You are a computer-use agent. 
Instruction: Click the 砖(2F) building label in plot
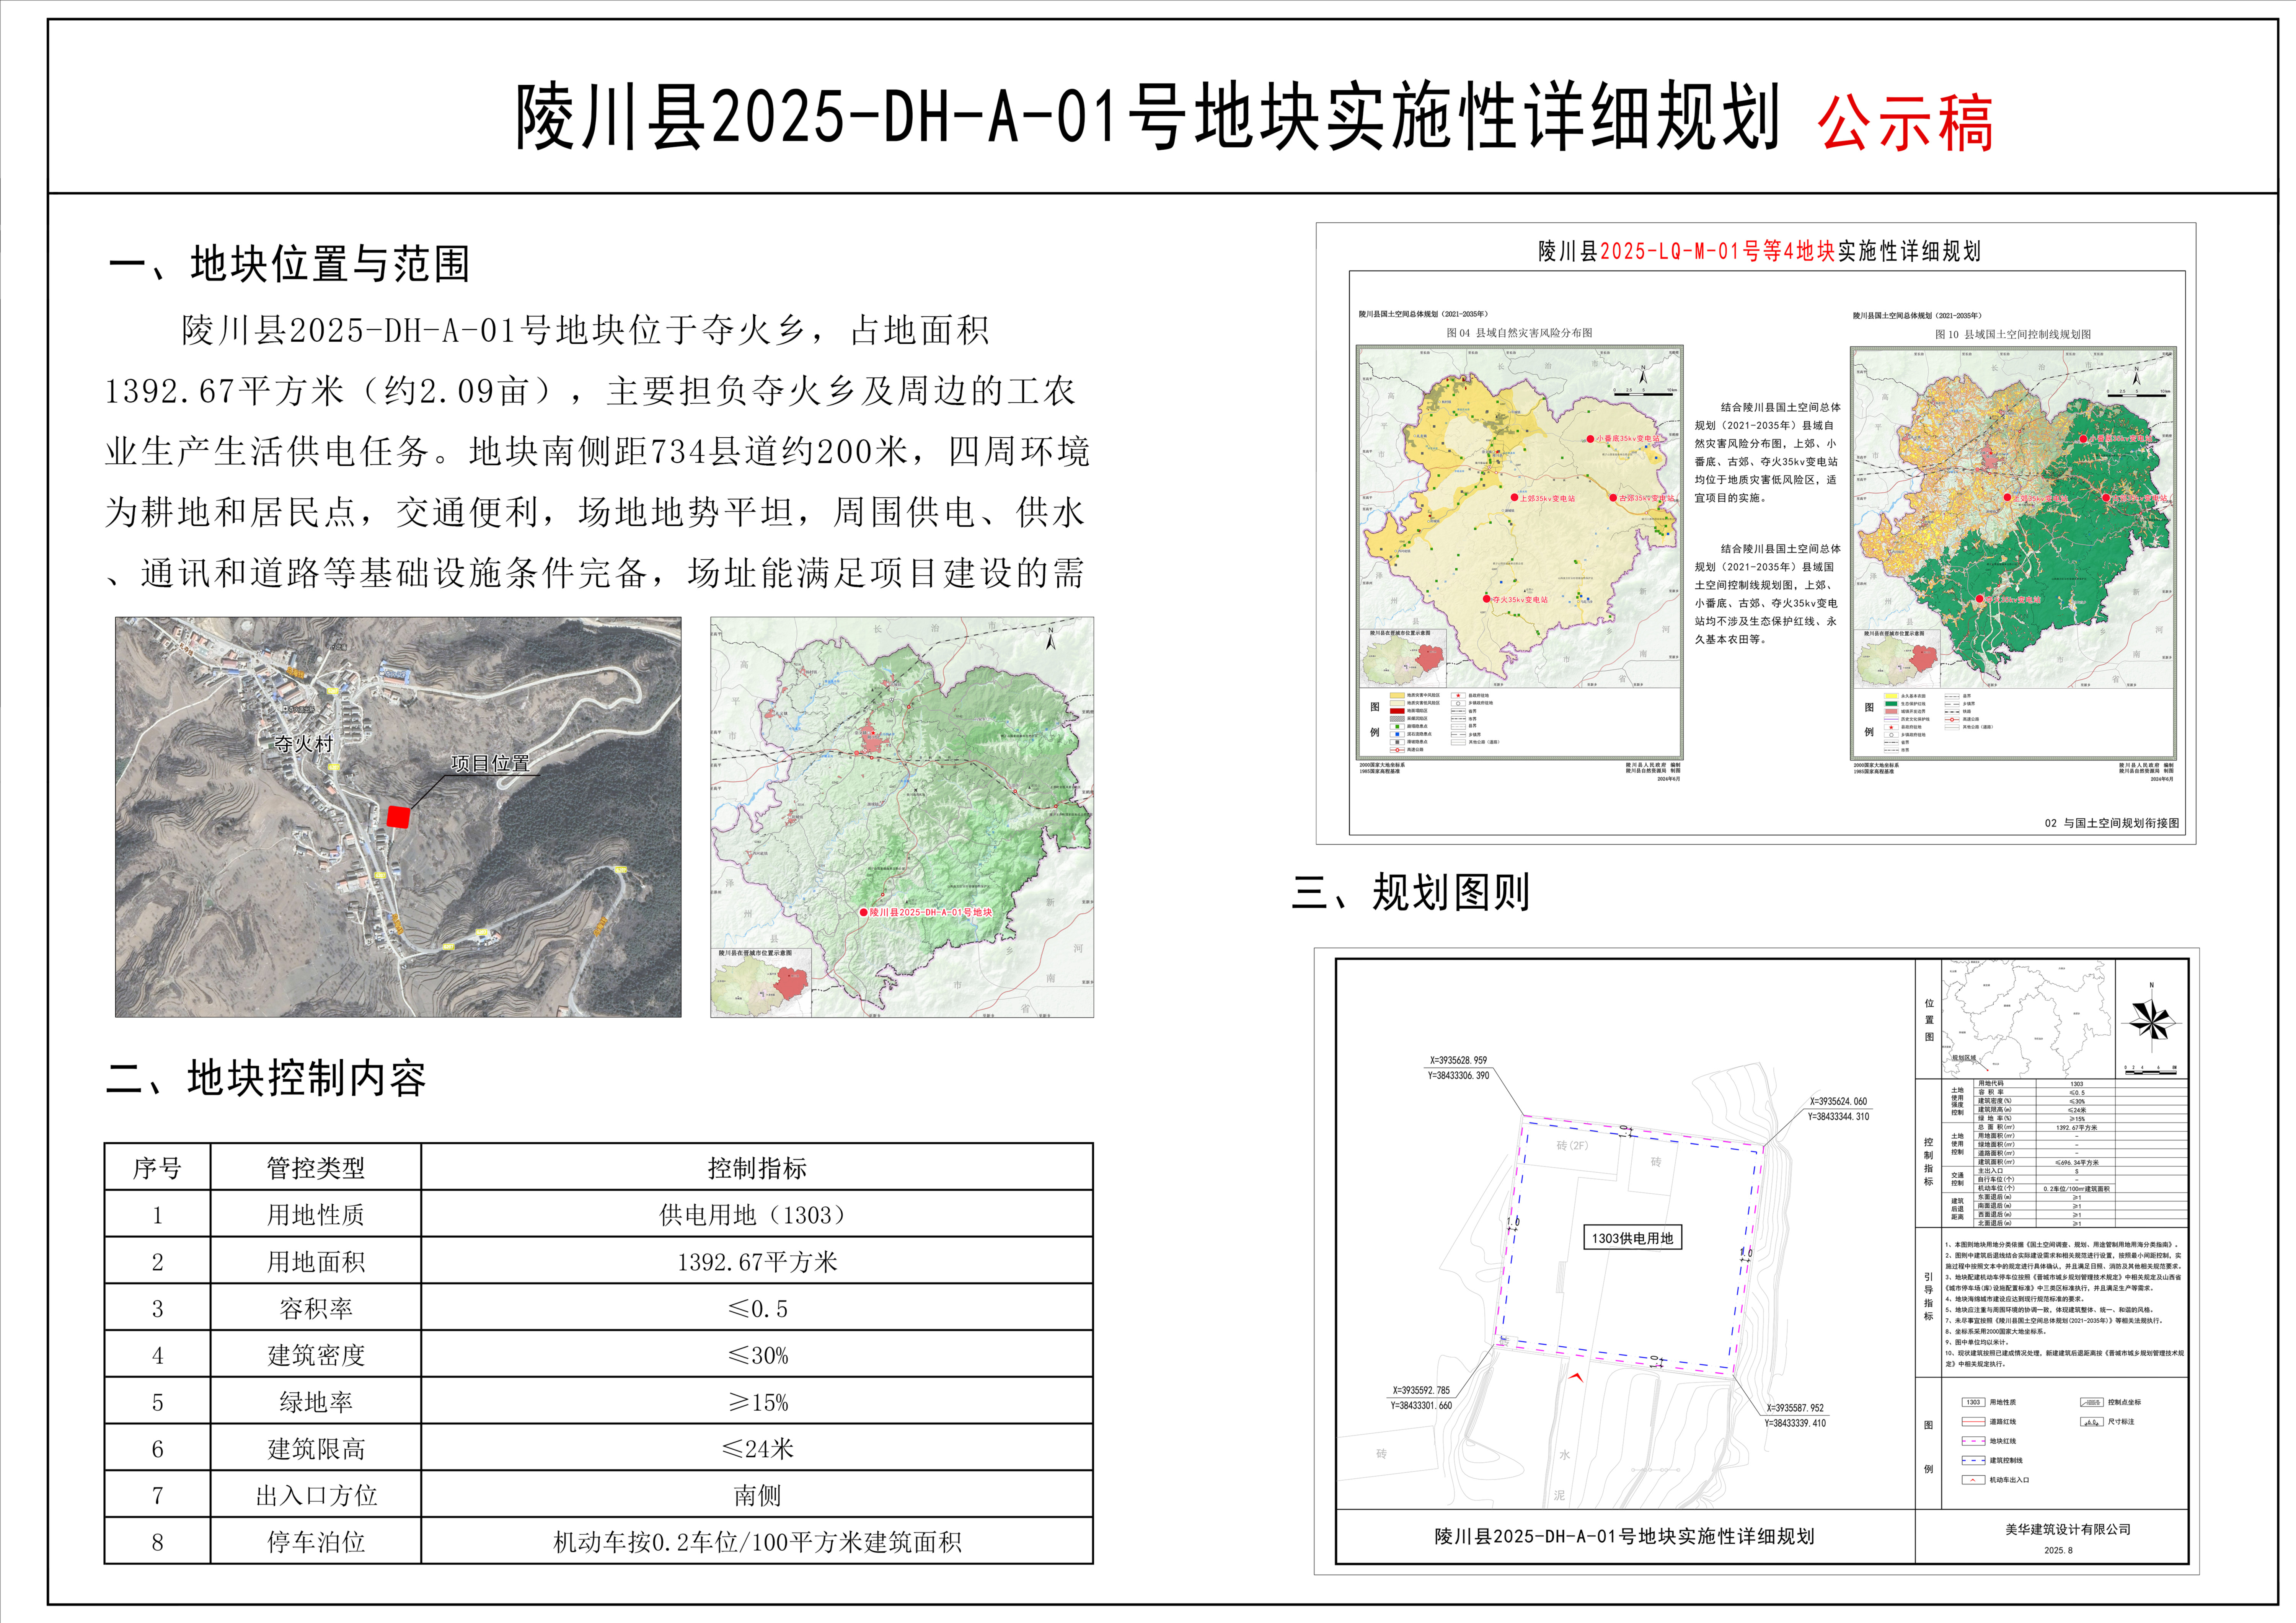click(x=1572, y=1145)
